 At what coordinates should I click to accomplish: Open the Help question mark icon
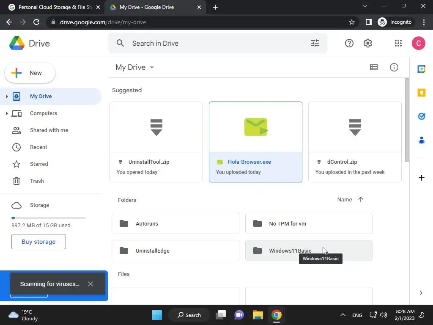point(349,43)
